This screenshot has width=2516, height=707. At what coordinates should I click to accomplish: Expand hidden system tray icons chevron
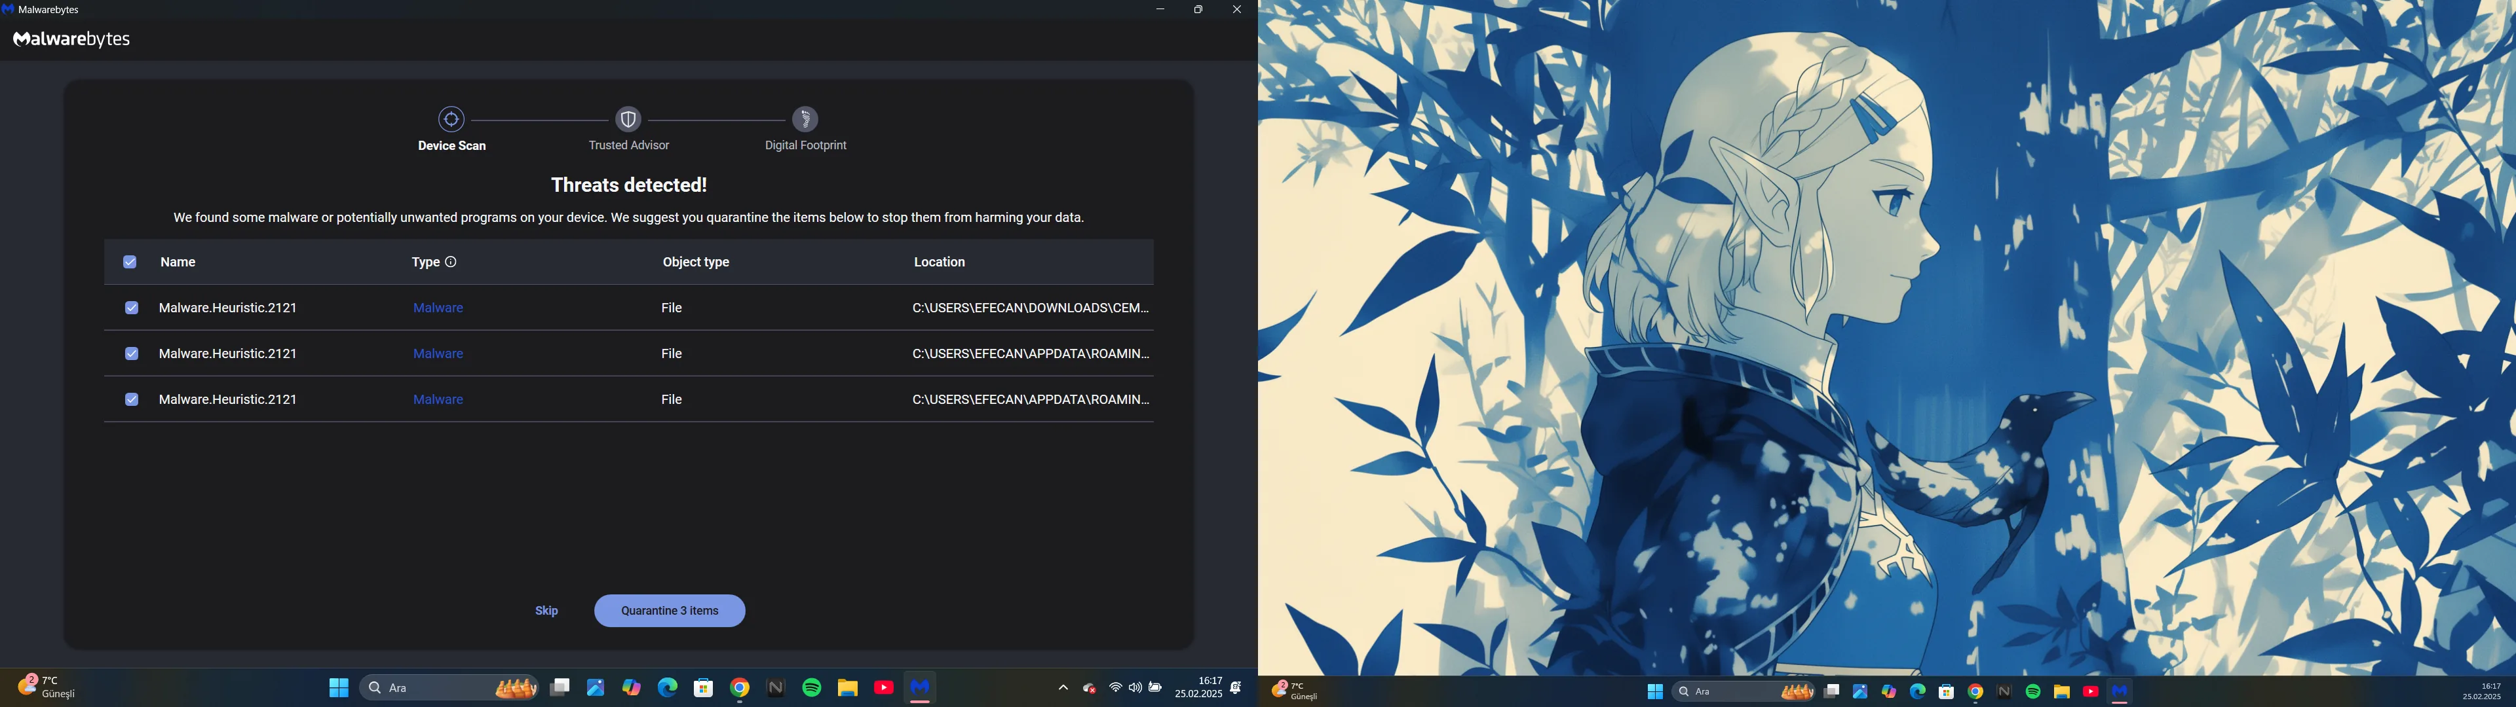pyautogui.click(x=1063, y=689)
